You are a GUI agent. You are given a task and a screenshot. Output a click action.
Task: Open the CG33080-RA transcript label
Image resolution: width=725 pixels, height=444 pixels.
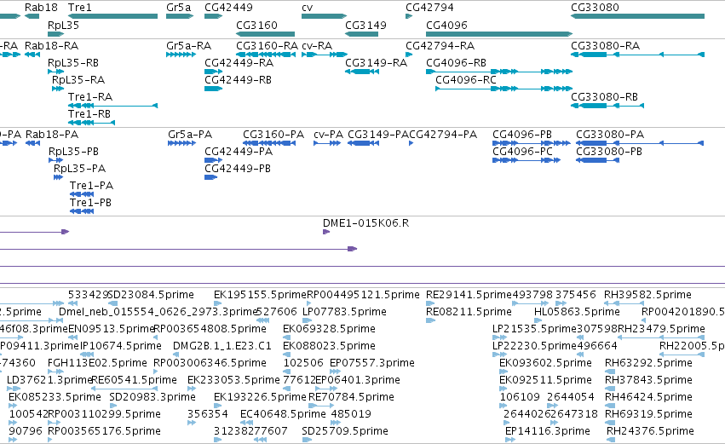[x=605, y=46]
